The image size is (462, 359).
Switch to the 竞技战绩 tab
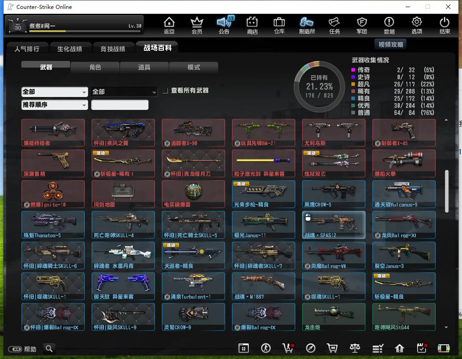point(113,48)
